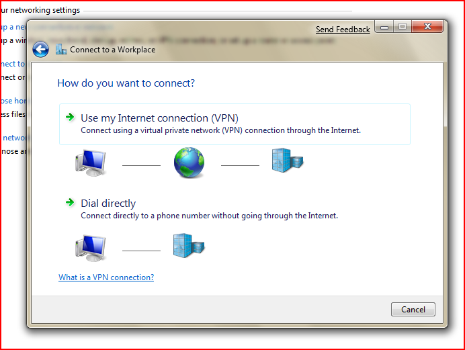
Task: Open the What is a VPN connection link
Action: pyautogui.click(x=106, y=277)
